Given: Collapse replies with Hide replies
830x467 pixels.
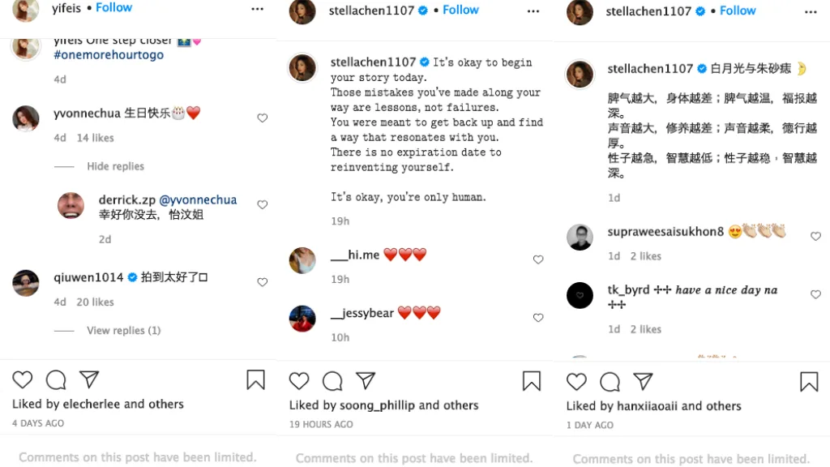Looking at the screenshot, I should [115, 166].
